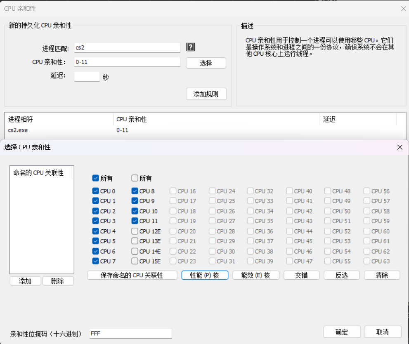Click the 交错 button
This screenshot has width=409, height=344.
pyautogui.click(x=301, y=275)
